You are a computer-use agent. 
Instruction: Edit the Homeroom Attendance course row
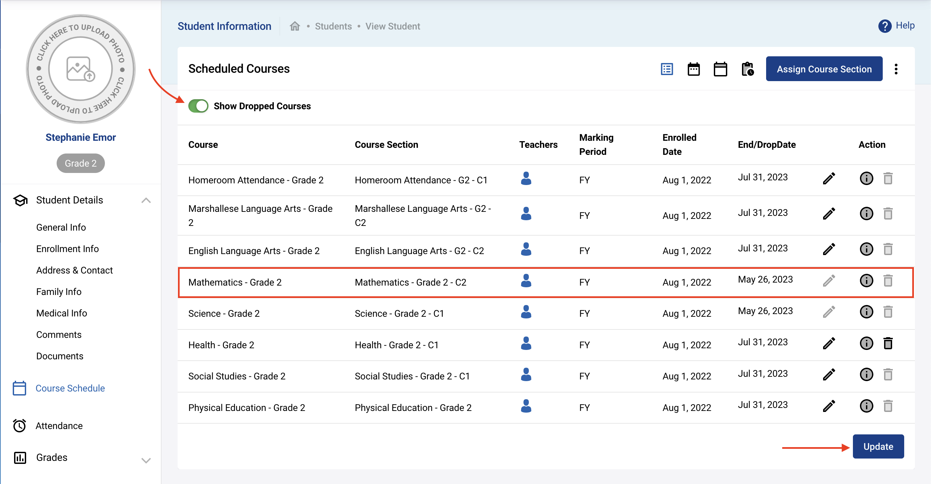click(x=829, y=178)
